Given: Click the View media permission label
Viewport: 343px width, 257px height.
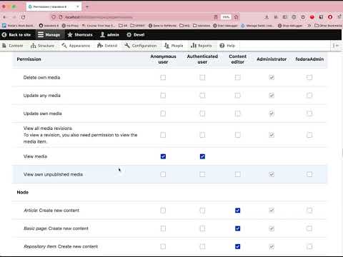Looking at the screenshot, I should [x=35, y=156].
